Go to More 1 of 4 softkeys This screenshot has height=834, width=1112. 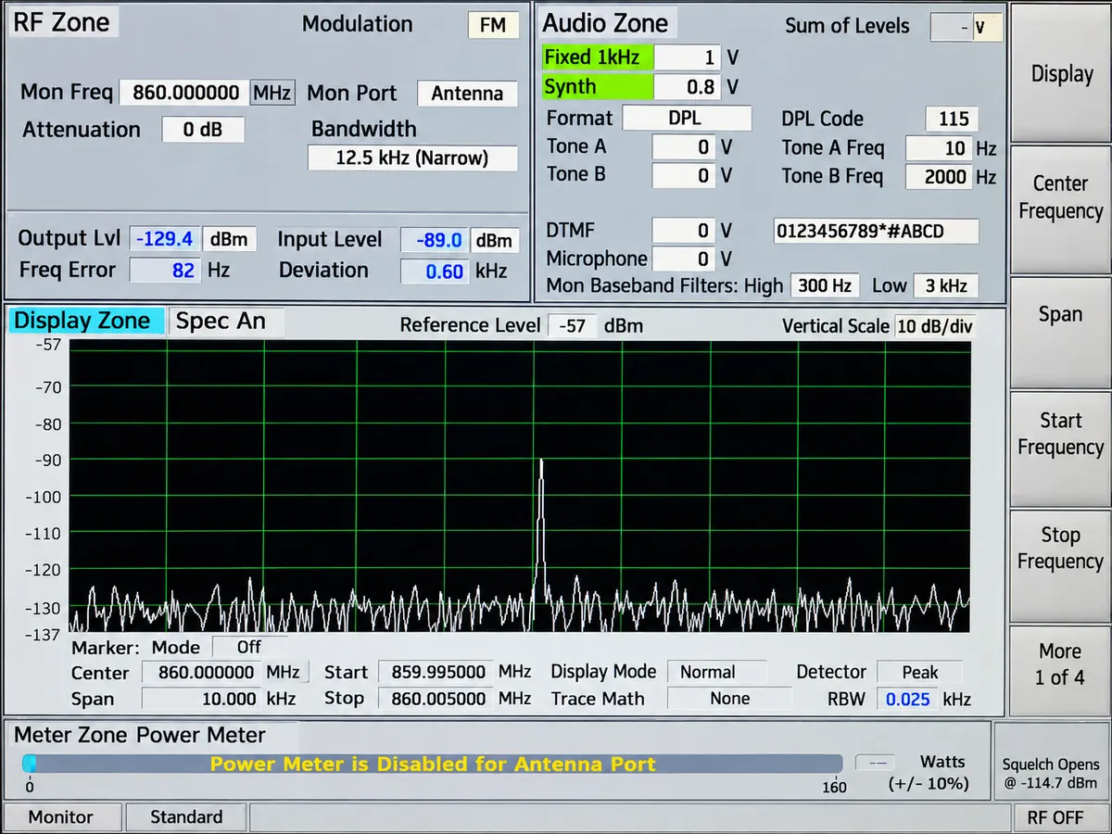tap(1060, 670)
